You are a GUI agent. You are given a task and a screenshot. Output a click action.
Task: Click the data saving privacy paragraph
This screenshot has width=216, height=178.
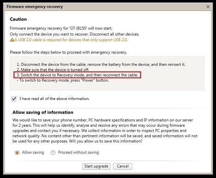[x=105, y=131]
